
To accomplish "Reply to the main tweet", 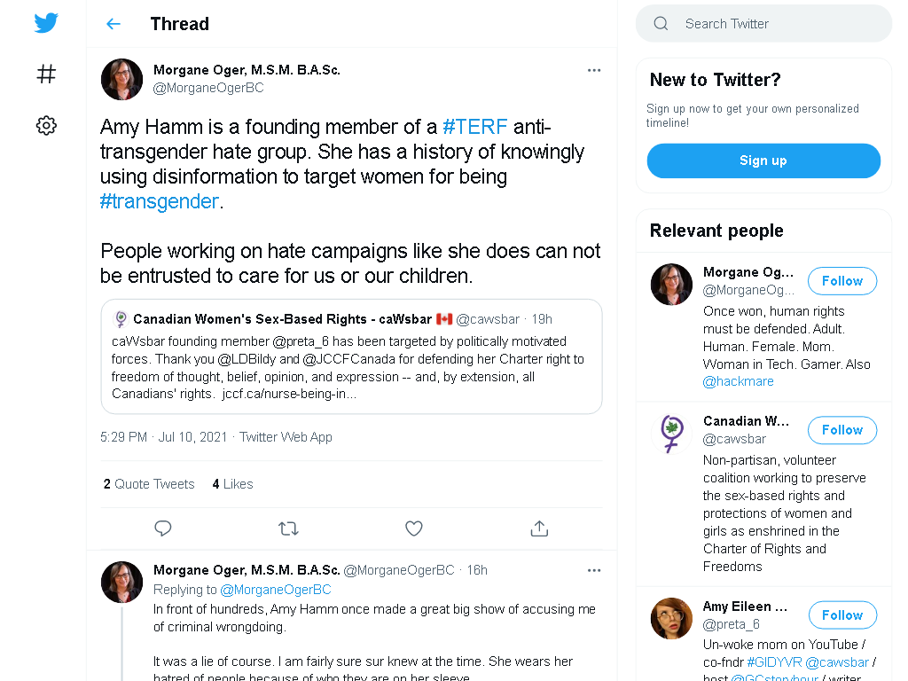I will tap(163, 528).
